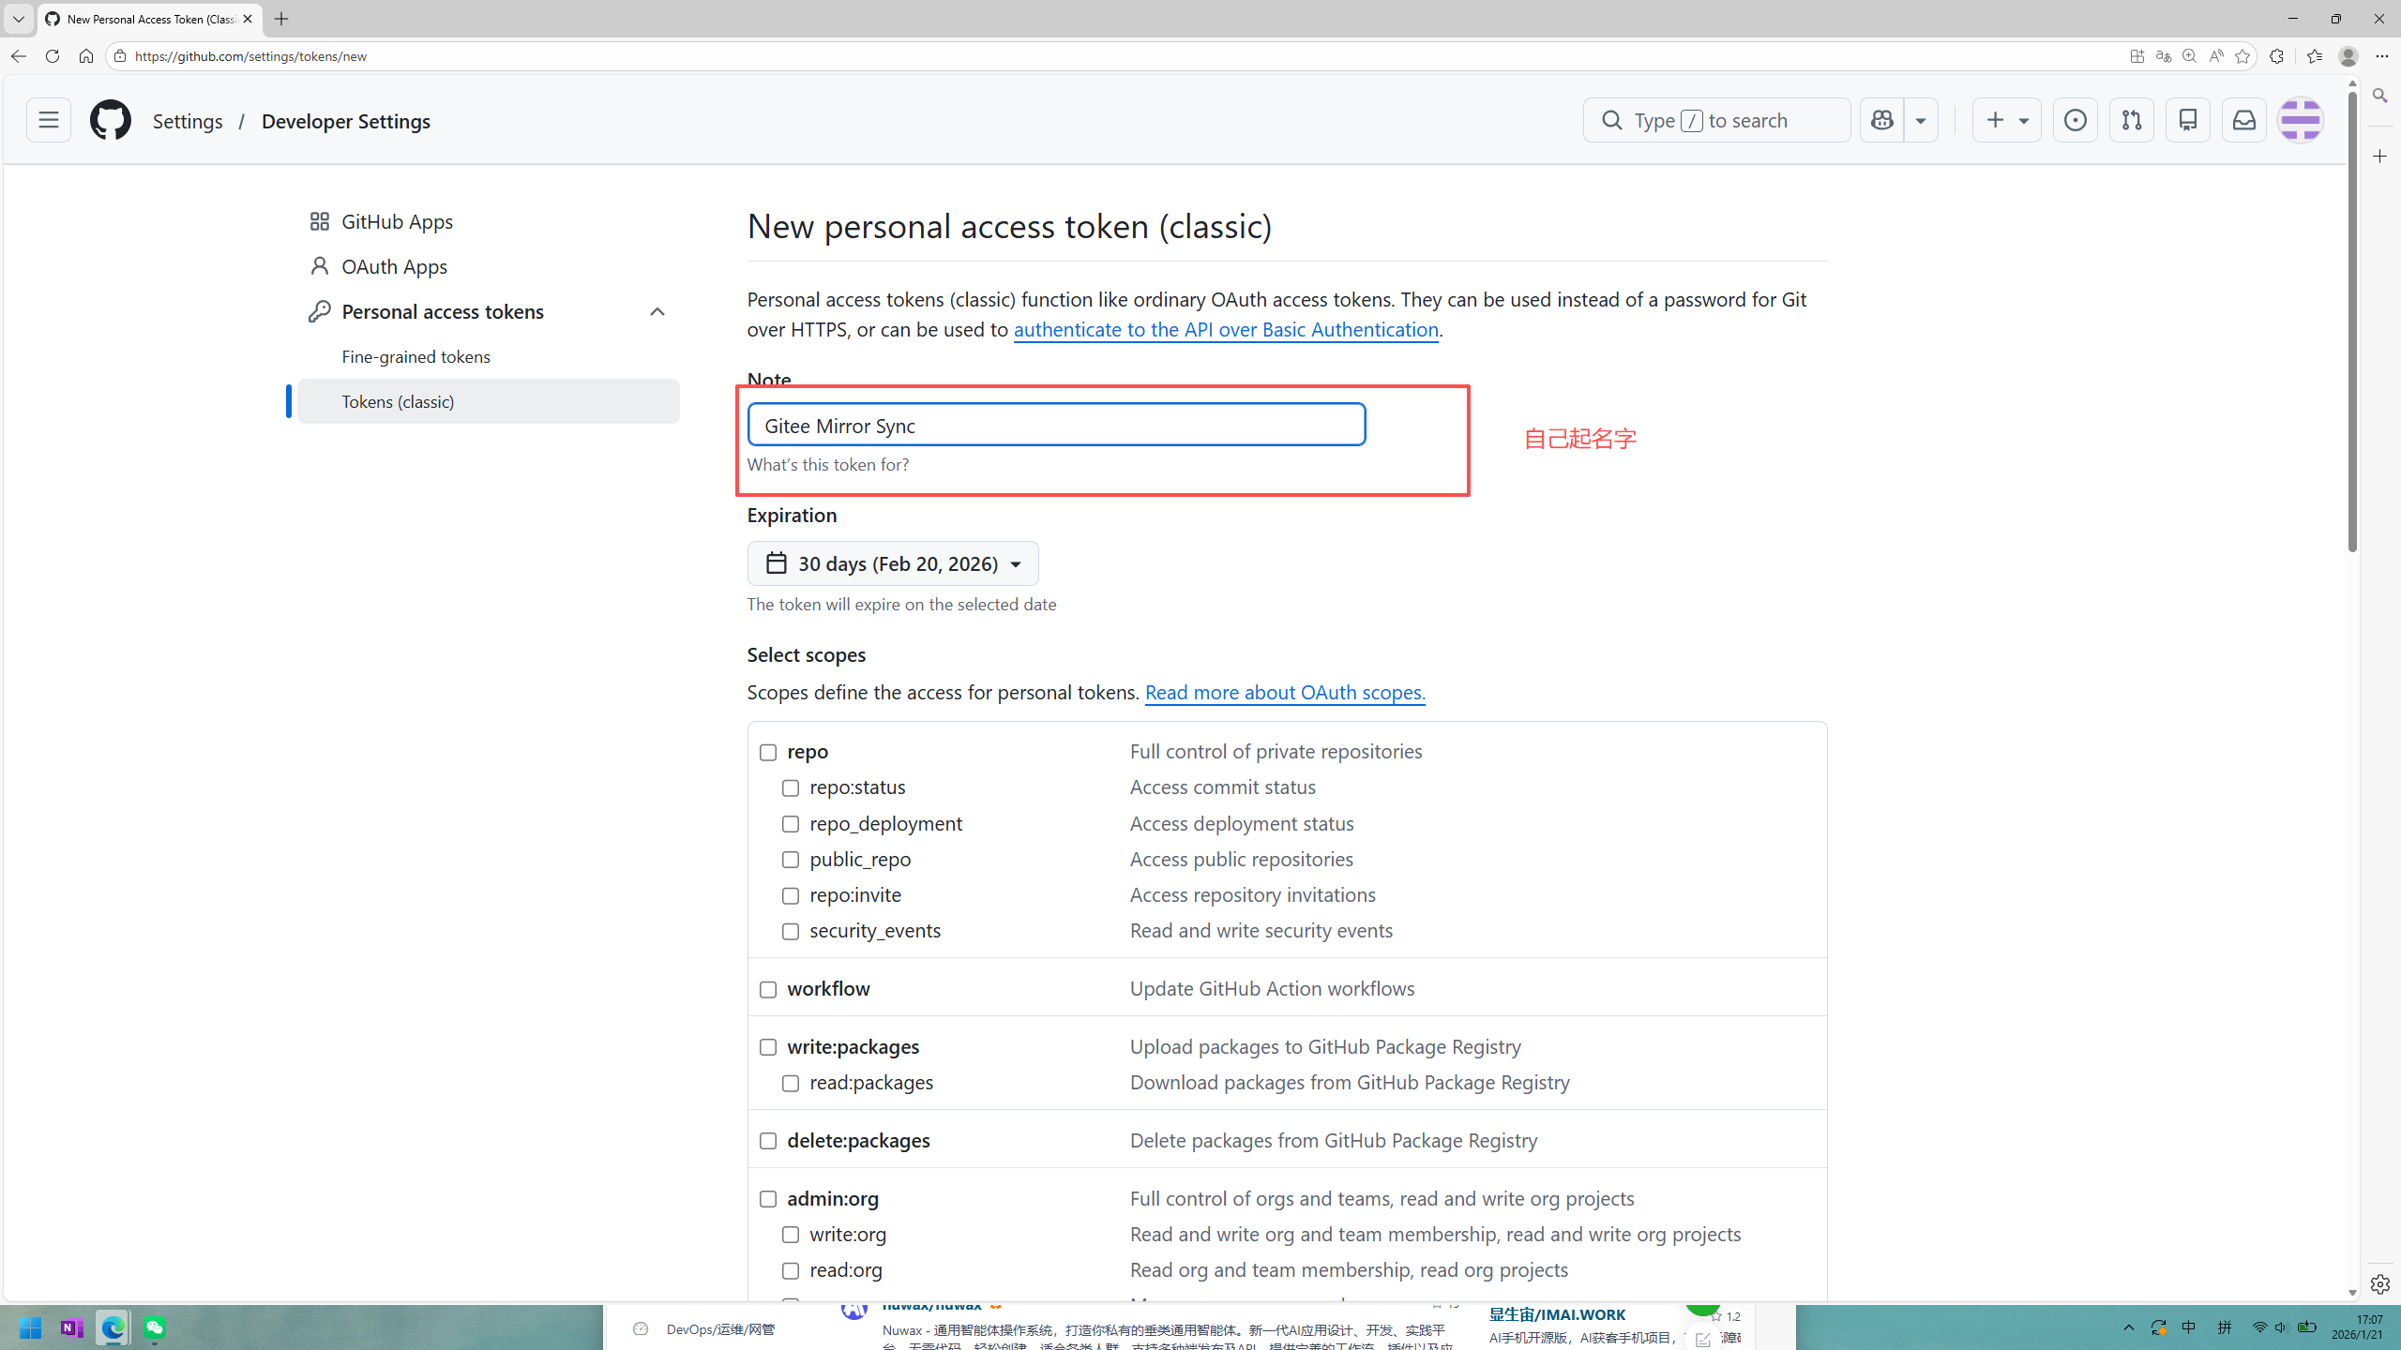
Task: Open the Issues icon in header
Action: tap(2075, 120)
